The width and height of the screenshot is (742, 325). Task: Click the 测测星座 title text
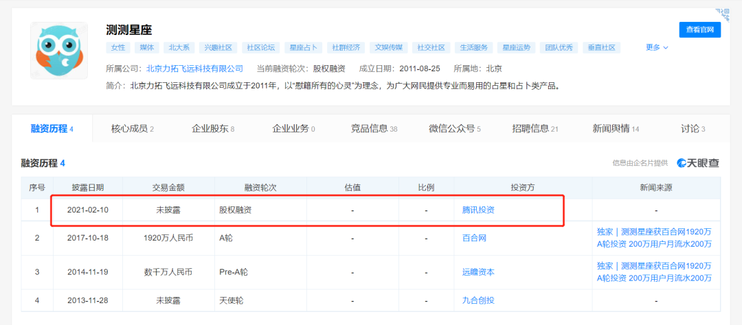[128, 29]
